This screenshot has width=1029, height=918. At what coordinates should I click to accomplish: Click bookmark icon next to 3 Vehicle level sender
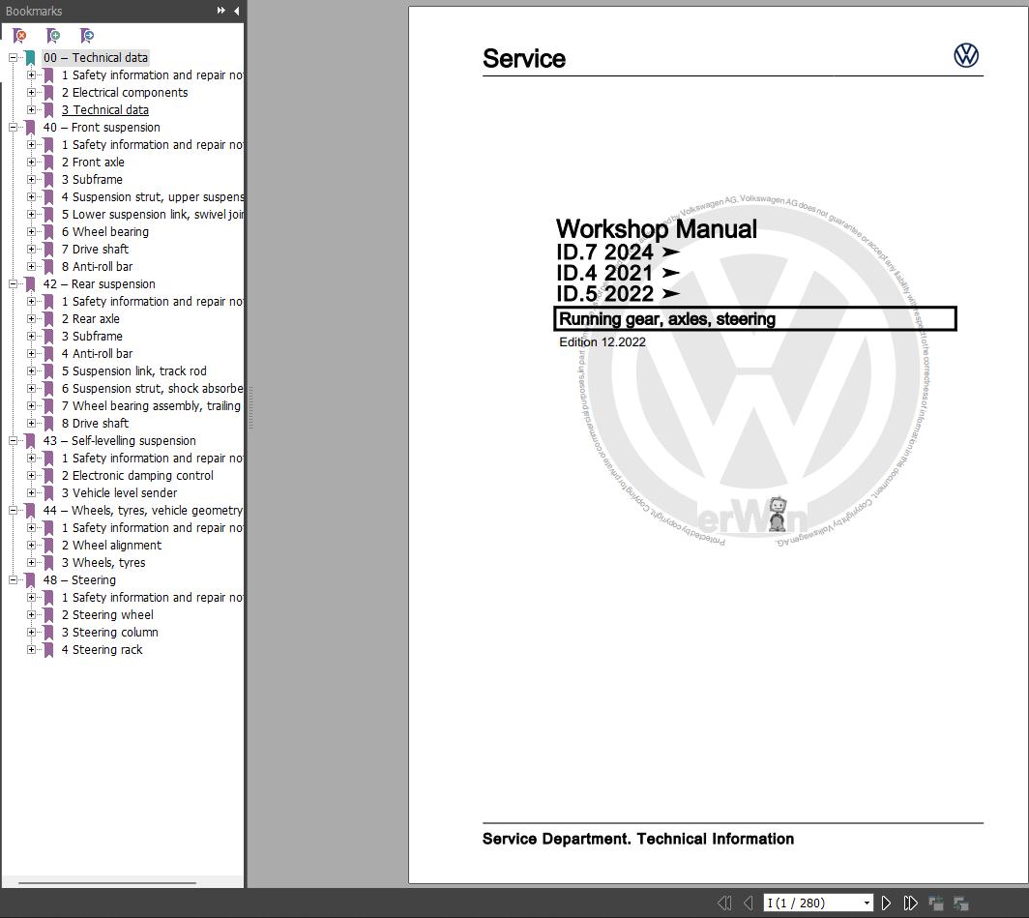tap(48, 492)
